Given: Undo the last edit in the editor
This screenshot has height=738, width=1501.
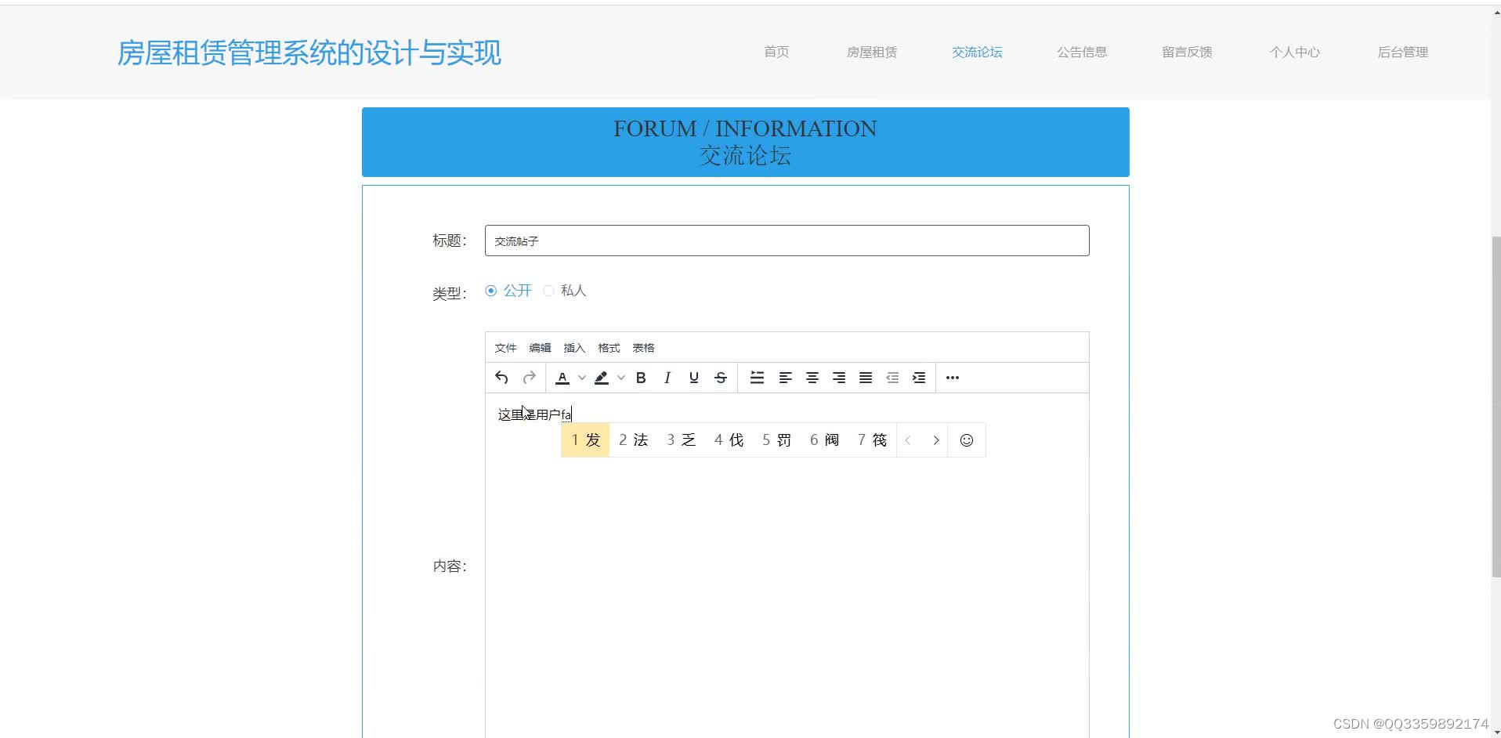Looking at the screenshot, I should click(x=501, y=378).
